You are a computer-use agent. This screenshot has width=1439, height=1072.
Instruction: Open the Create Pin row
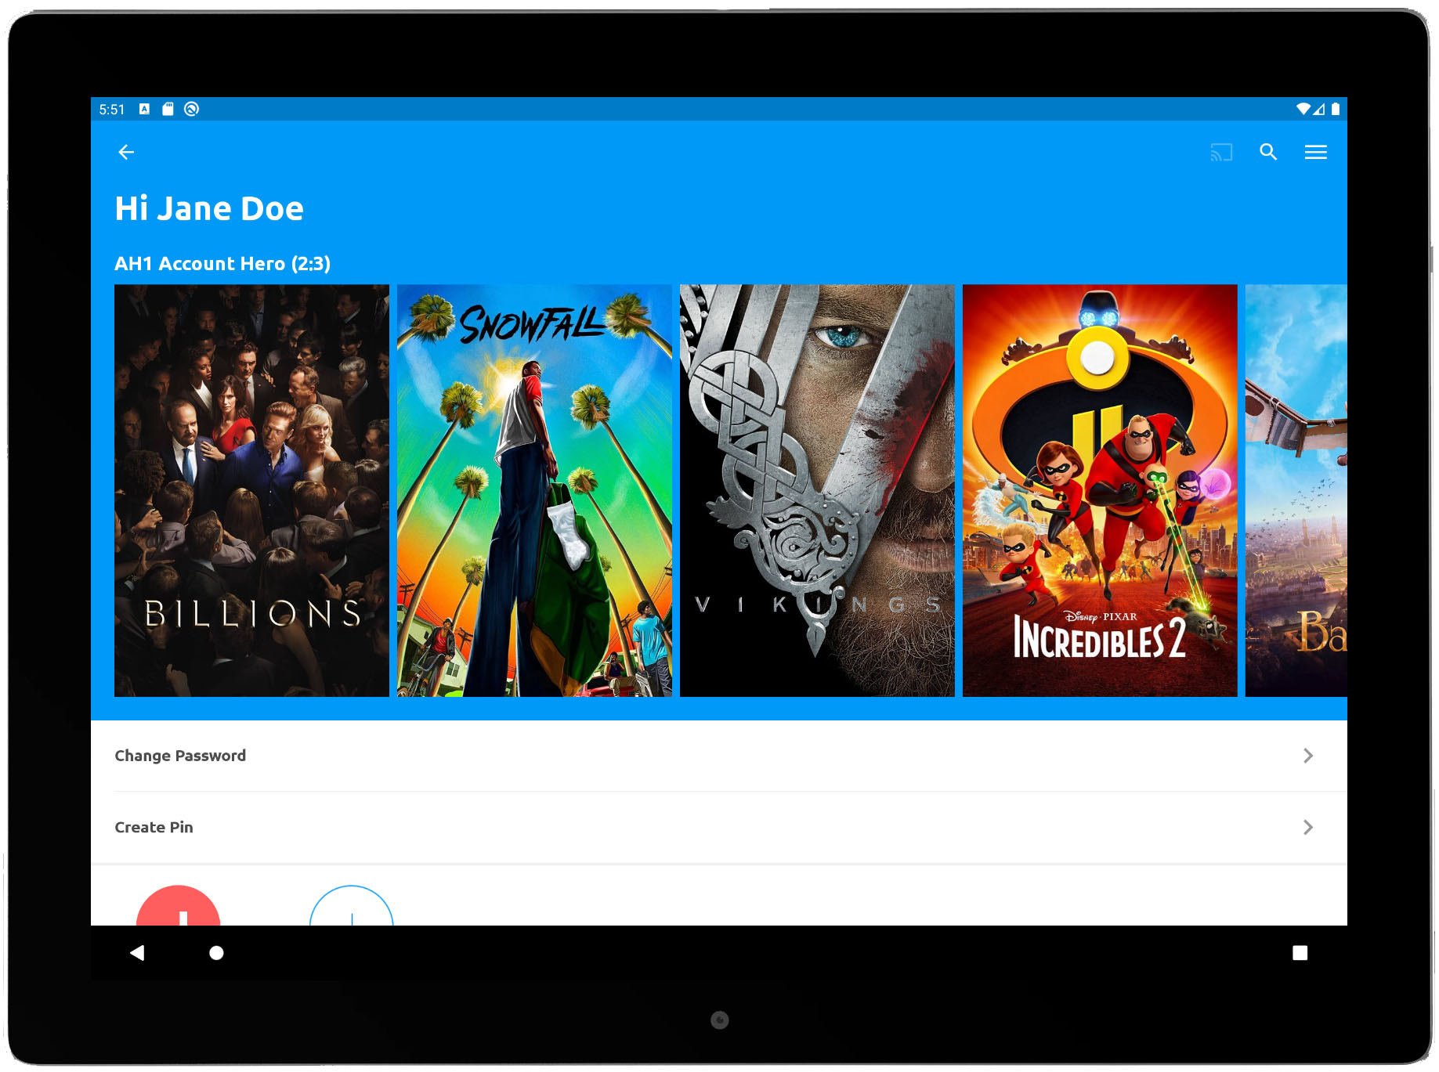(719, 828)
